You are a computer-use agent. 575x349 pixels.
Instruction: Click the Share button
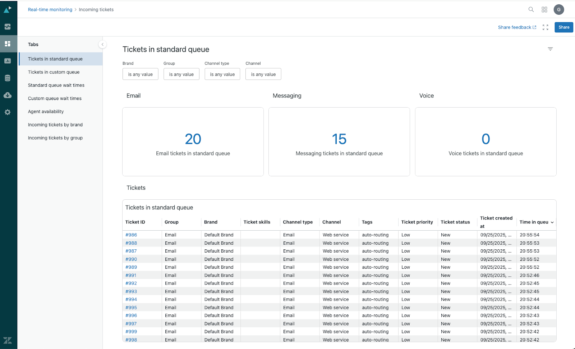pos(563,27)
